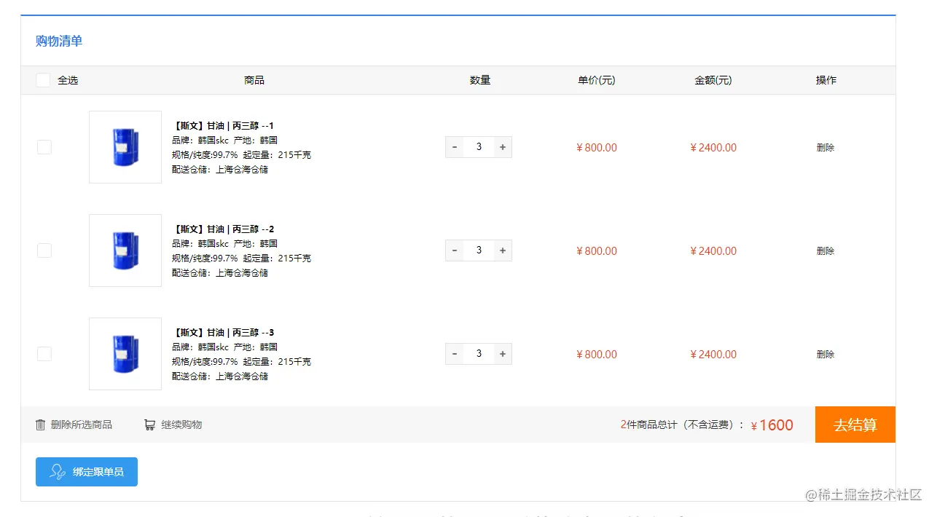
Task: Click quantity field of 丙三醇 --3 row
Action: pyautogui.click(x=479, y=354)
